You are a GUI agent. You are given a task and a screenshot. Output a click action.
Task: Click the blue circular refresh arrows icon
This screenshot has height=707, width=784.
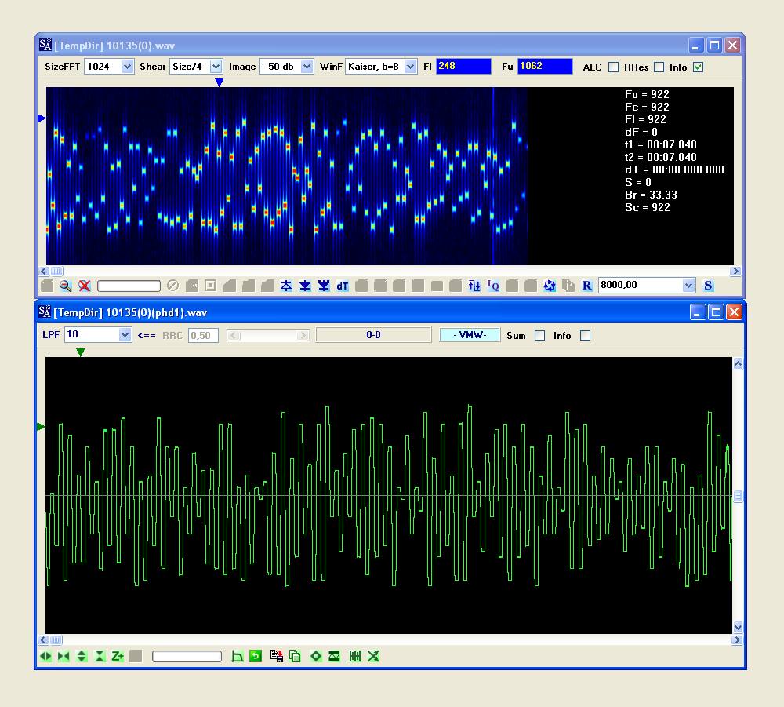point(550,286)
